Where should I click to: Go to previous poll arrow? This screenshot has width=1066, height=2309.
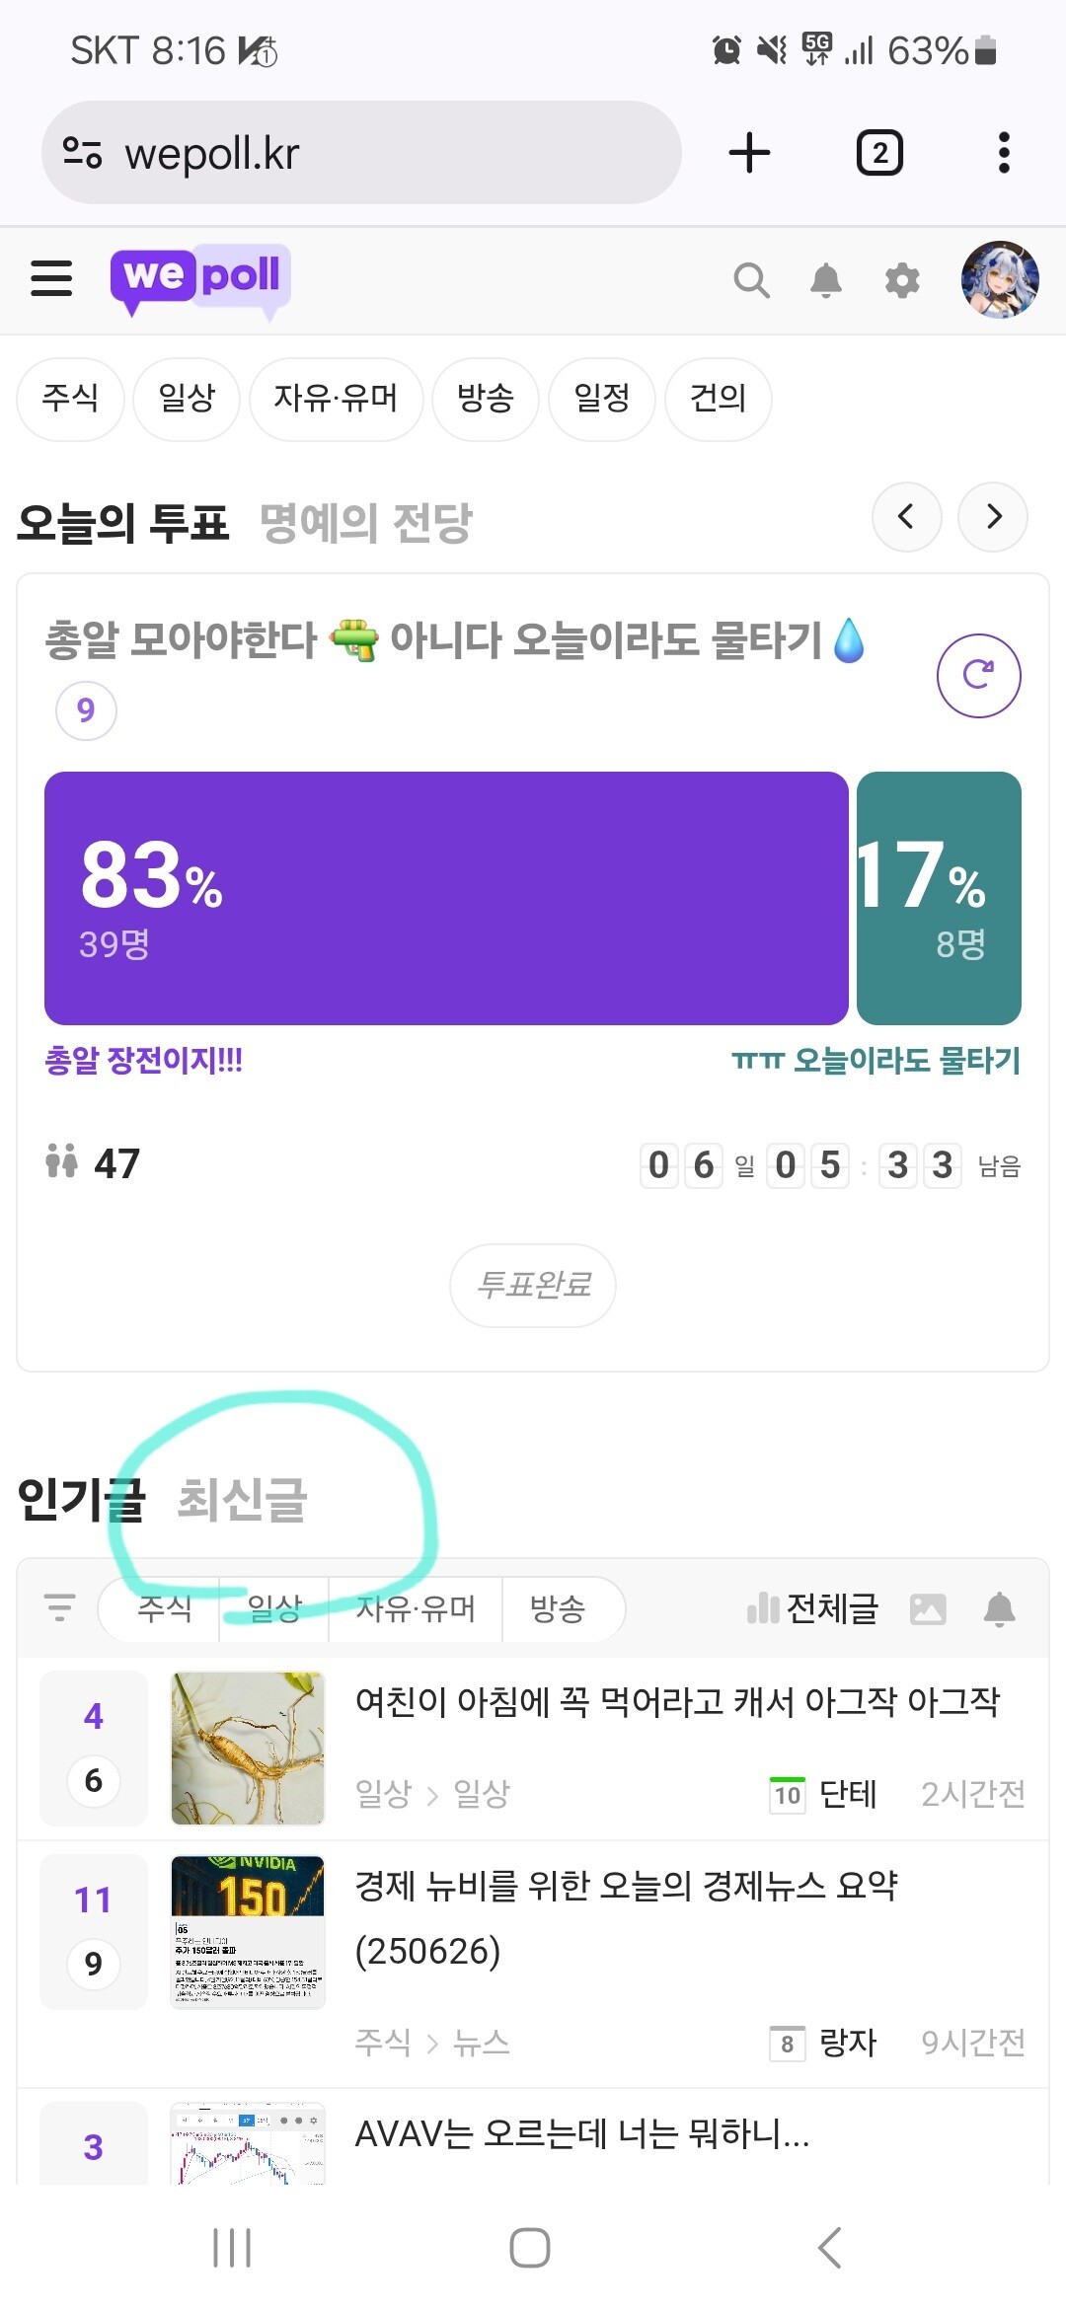[x=906, y=516]
